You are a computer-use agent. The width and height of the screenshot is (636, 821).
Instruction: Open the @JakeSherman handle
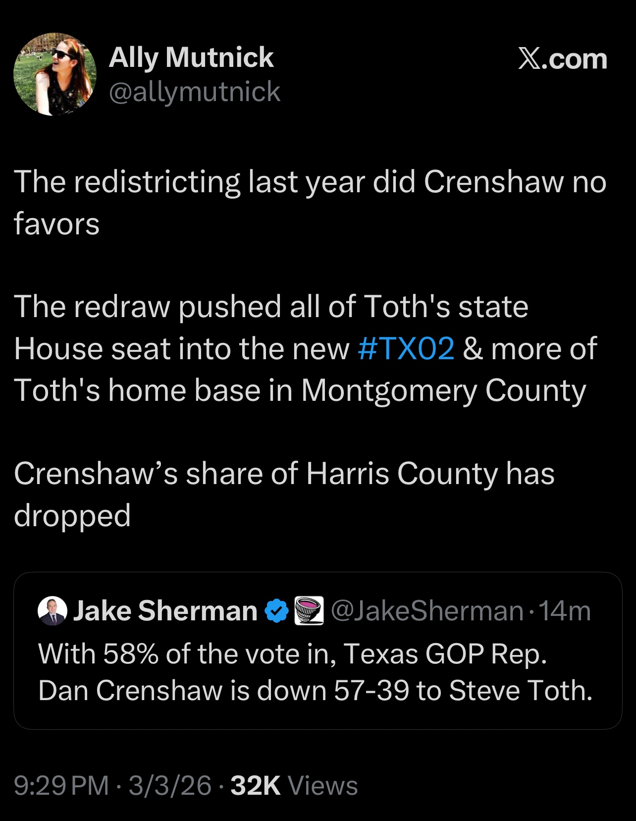click(x=427, y=611)
